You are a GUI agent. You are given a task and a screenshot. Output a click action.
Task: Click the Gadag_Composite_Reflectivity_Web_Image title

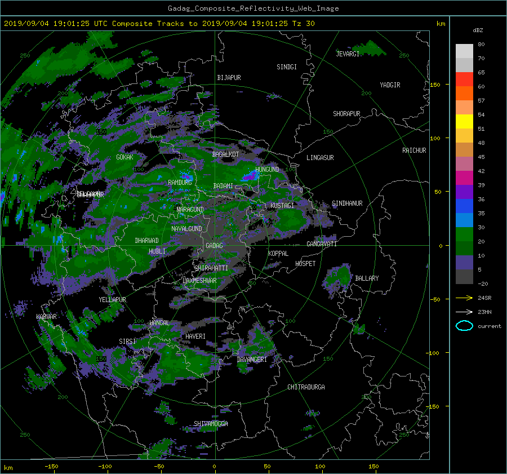[x=253, y=8]
